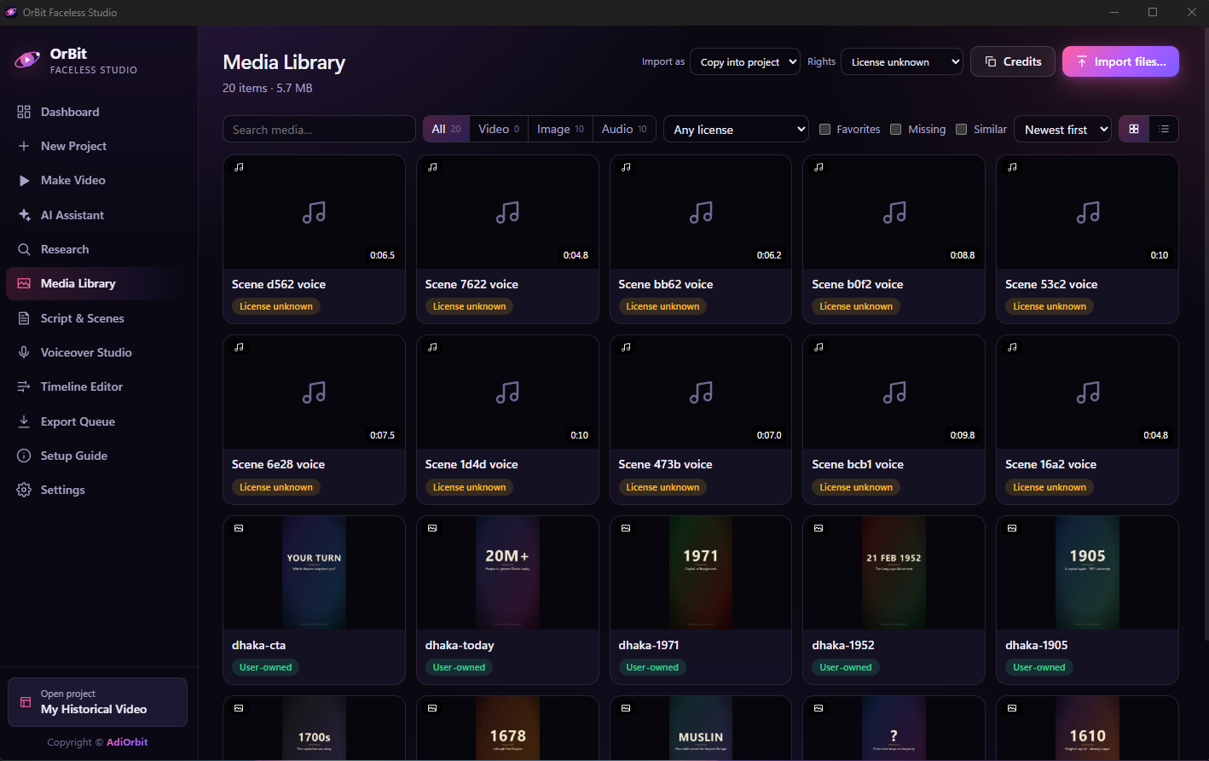Click the Setup Guide info icon
Image resolution: width=1209 pixels, height=761 pixels.
pos(24,456)
